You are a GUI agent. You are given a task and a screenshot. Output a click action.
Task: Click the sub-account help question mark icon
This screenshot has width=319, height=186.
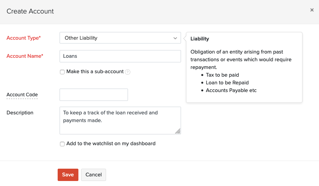(128, 72)
